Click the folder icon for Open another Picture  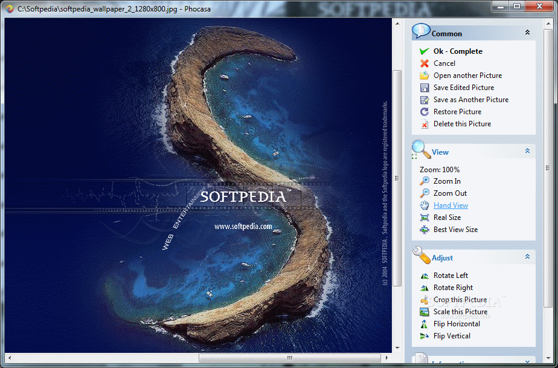424,76
